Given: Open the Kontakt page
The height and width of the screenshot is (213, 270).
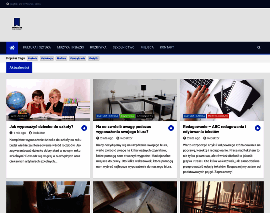Looking at the screenshot, I should (x=167, y=48).
